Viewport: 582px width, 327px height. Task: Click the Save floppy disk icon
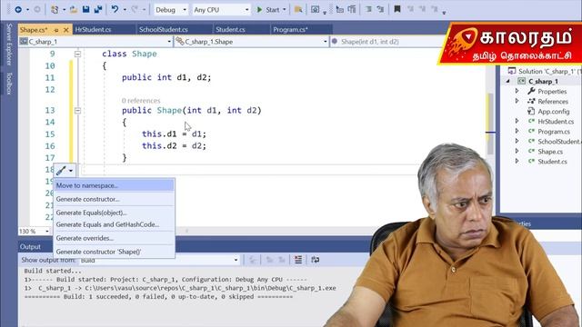pos(85,9)
